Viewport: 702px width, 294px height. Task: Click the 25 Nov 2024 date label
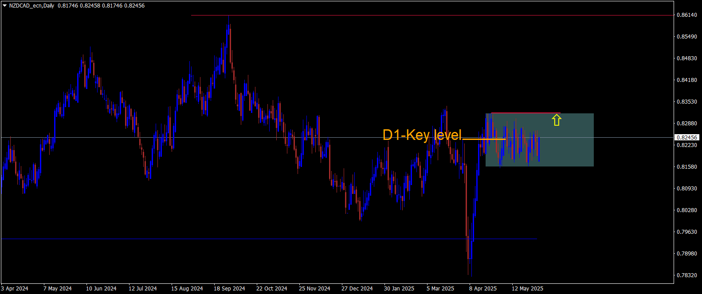coord(314,289)
